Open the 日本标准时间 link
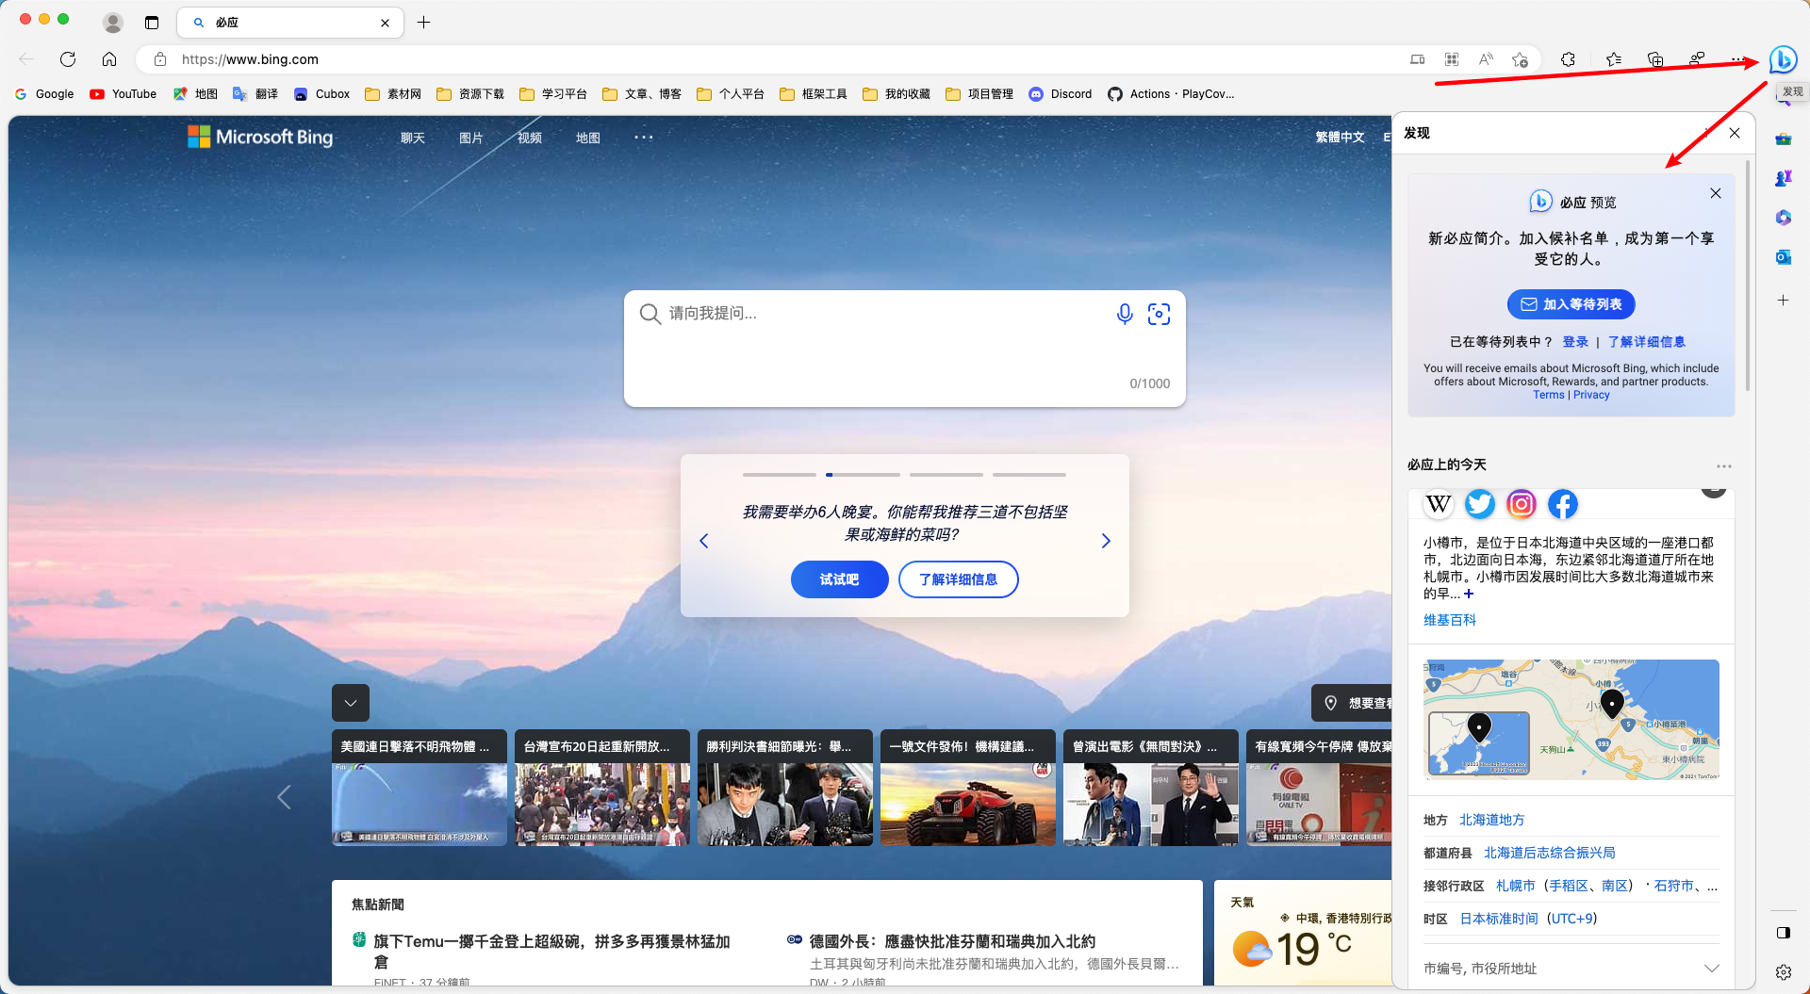This screenshot has width=1810, height=994. 1499,919
